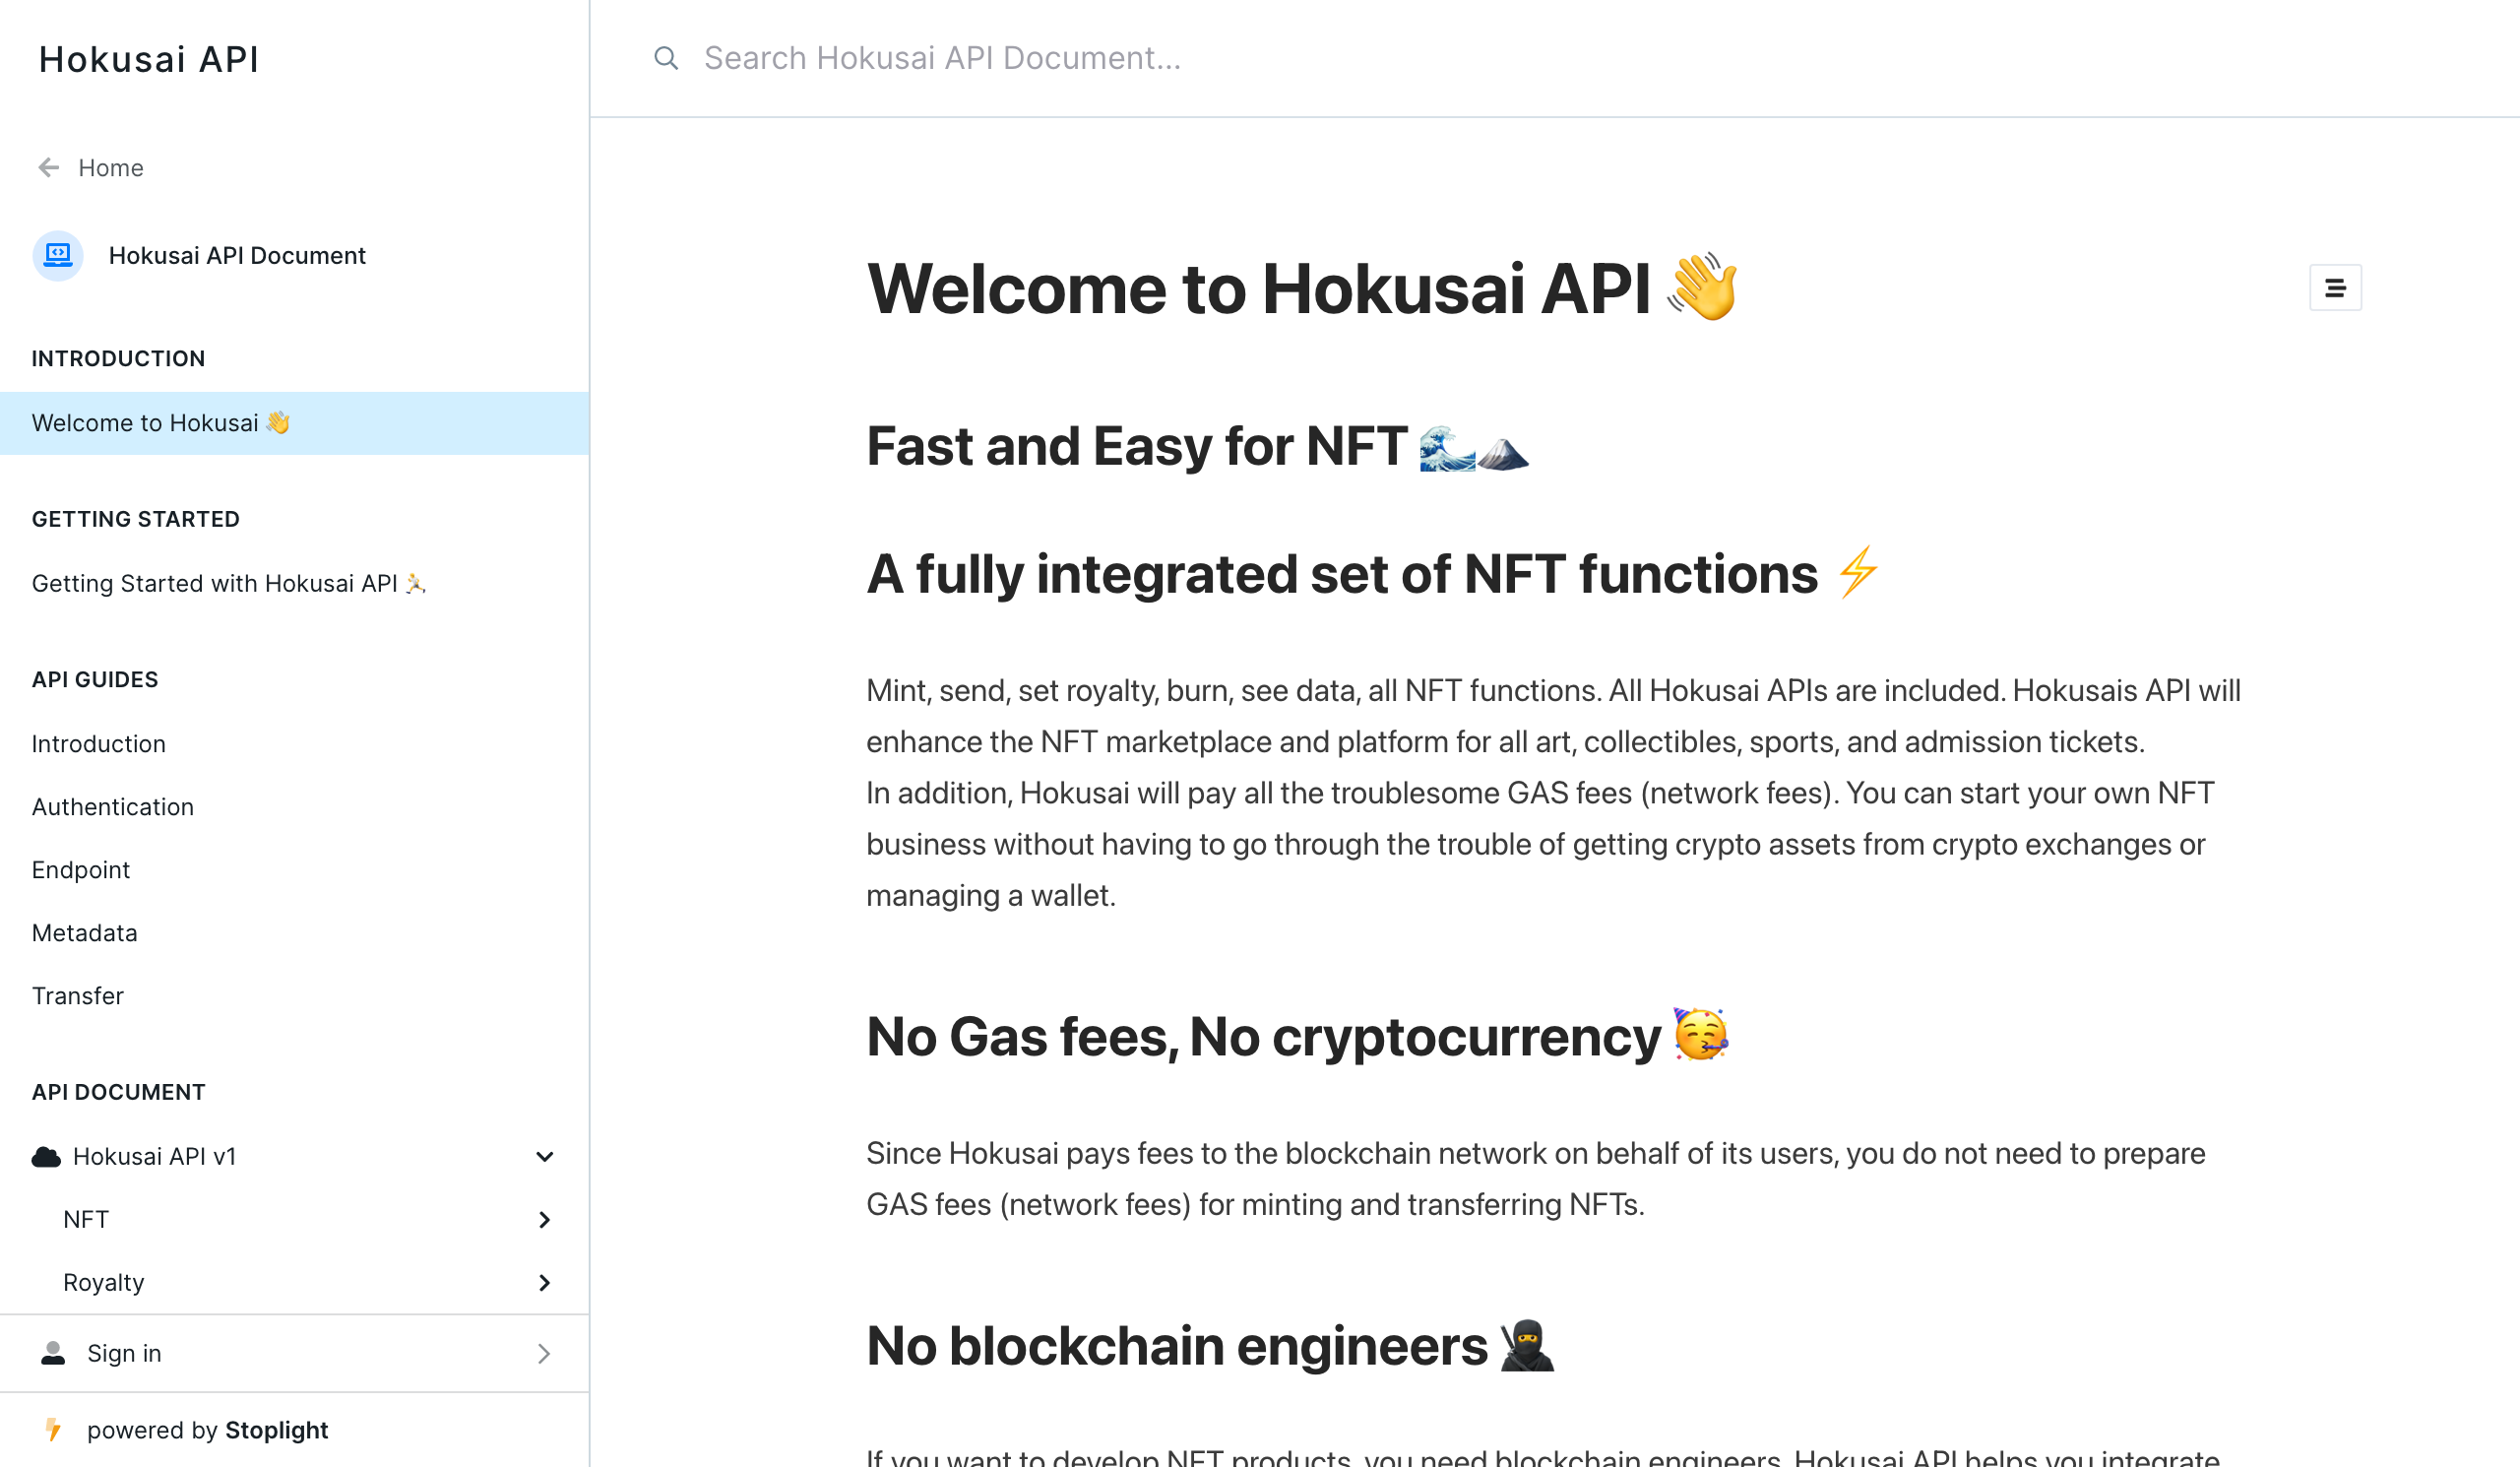2520x1467 pixels.
Task: Click the Hokusai API Document project icon
Action: coord(58,255)
